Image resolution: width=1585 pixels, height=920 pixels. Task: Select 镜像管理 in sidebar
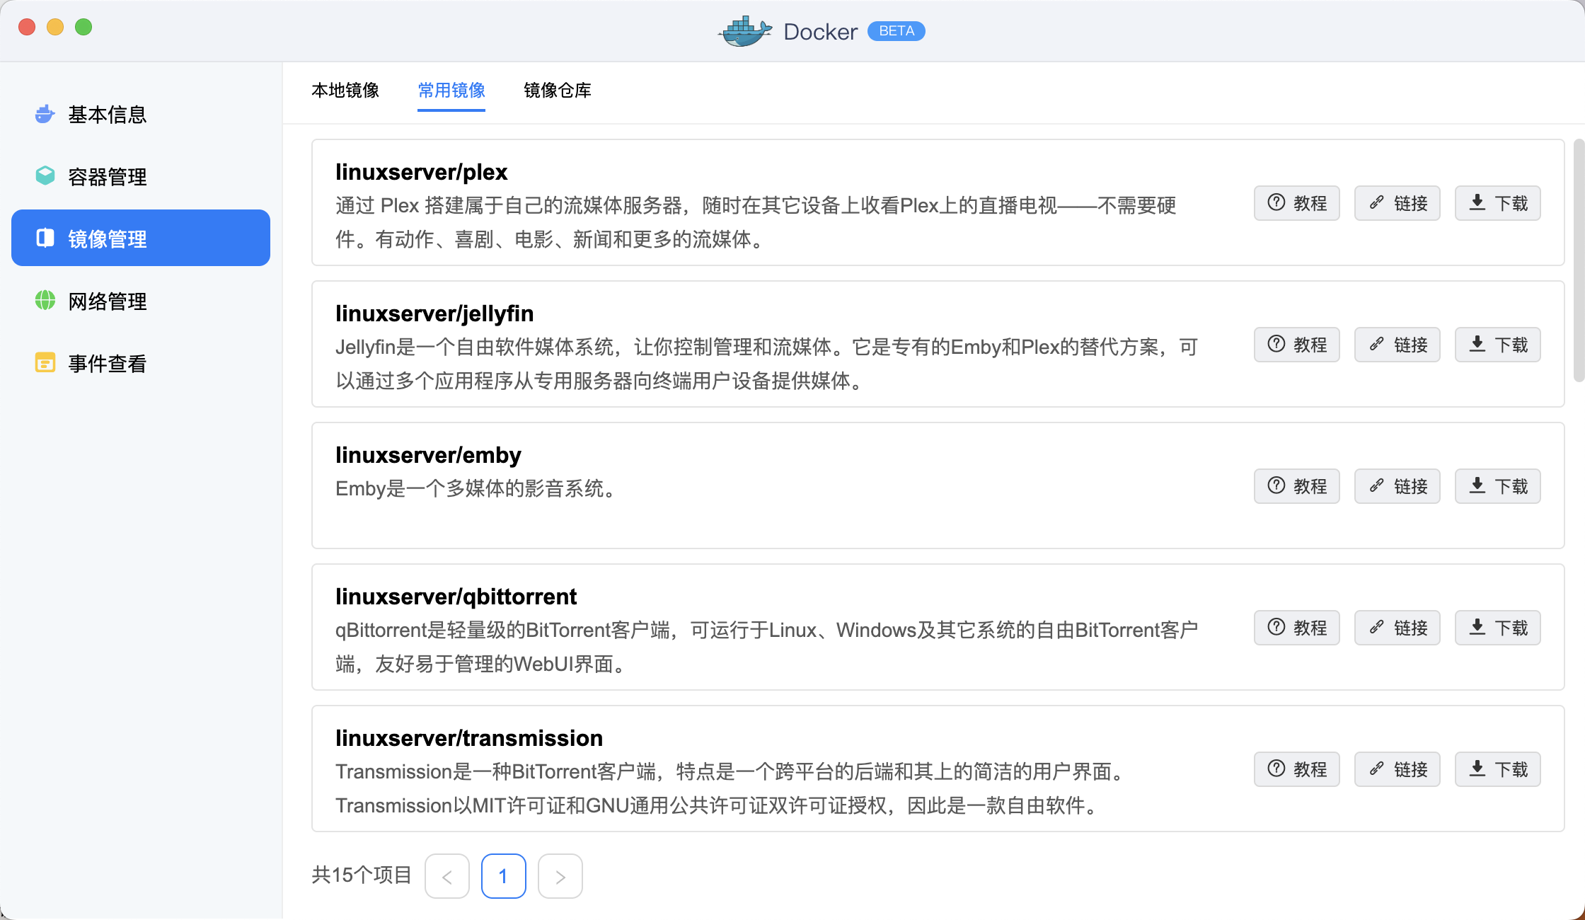click(x=141, y=238)
